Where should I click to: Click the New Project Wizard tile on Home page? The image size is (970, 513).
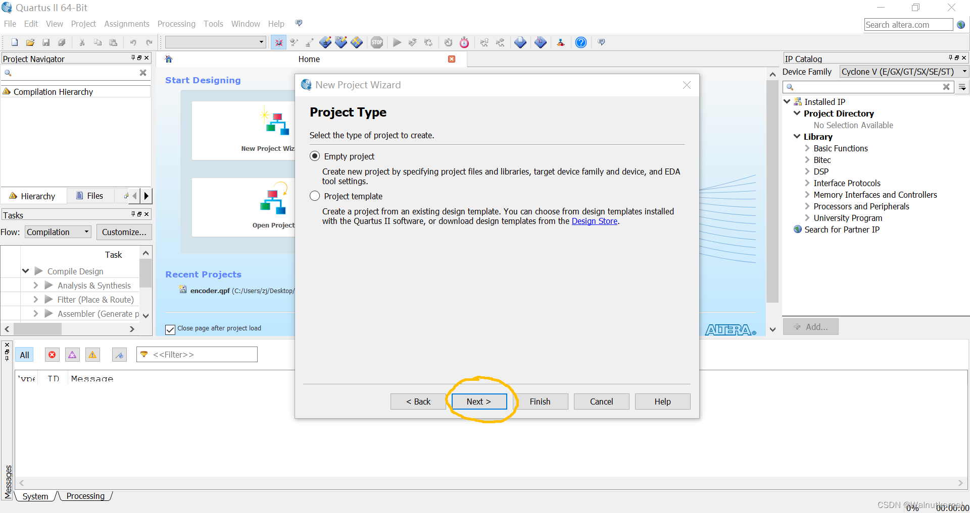[x=244, y=130]
